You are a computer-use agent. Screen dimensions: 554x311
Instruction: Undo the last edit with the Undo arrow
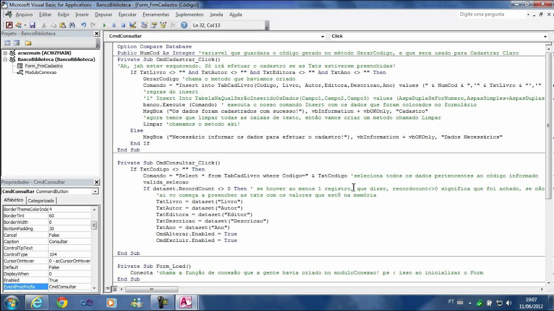(84, 25)
